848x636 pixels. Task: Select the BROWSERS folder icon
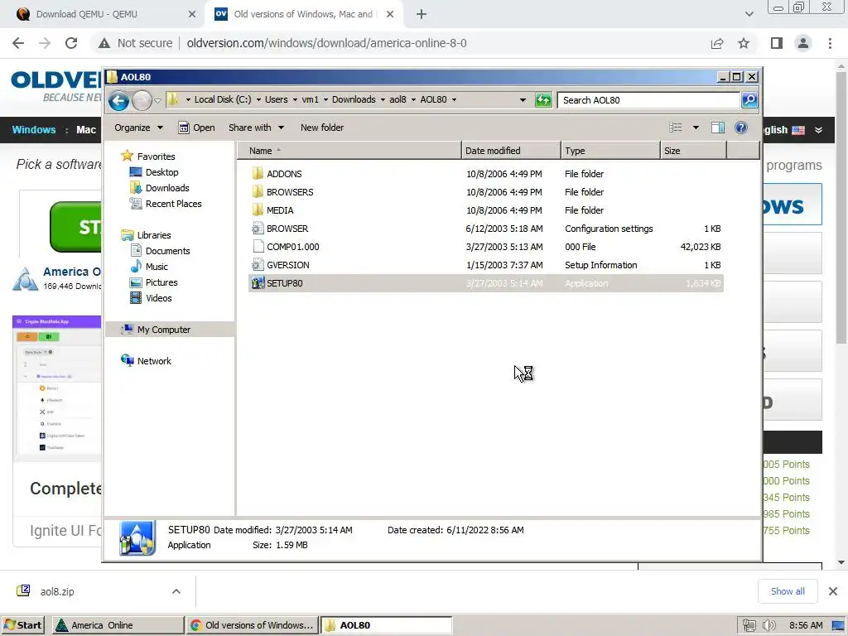click(x=258, y=192)
